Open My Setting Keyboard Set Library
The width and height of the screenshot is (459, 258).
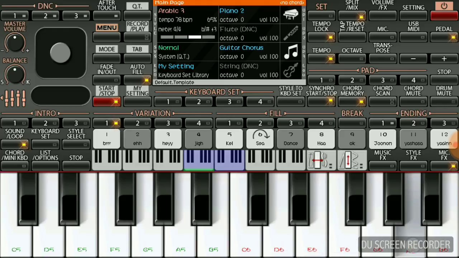pos(187,71)
